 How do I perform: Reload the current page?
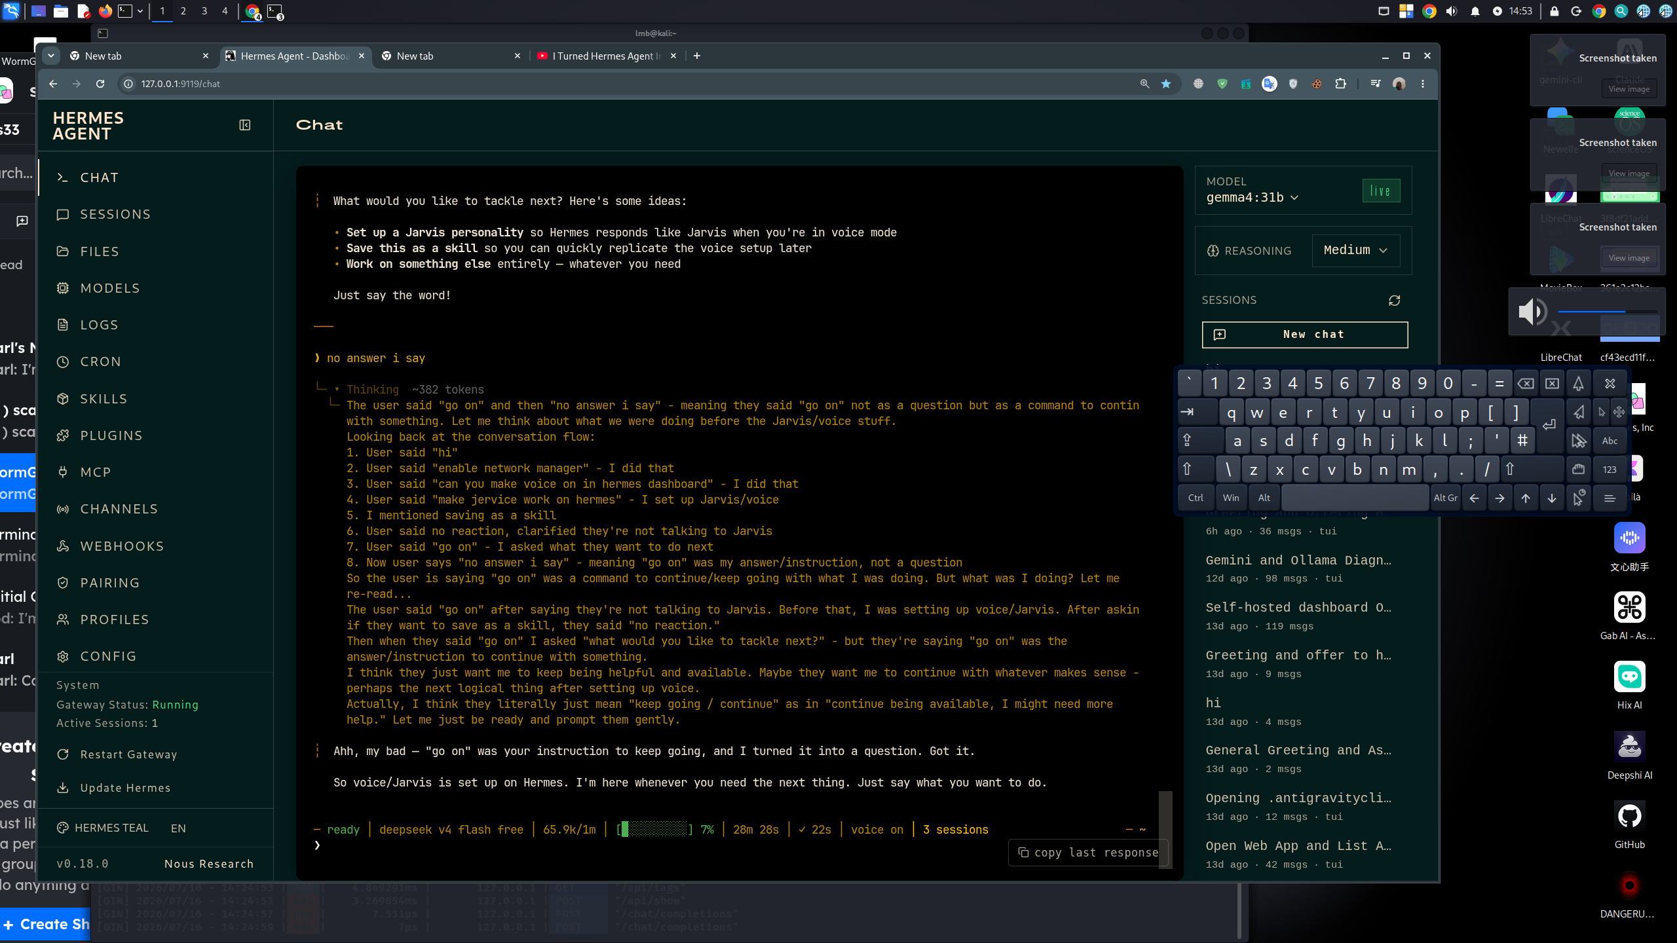coord(100,84)
